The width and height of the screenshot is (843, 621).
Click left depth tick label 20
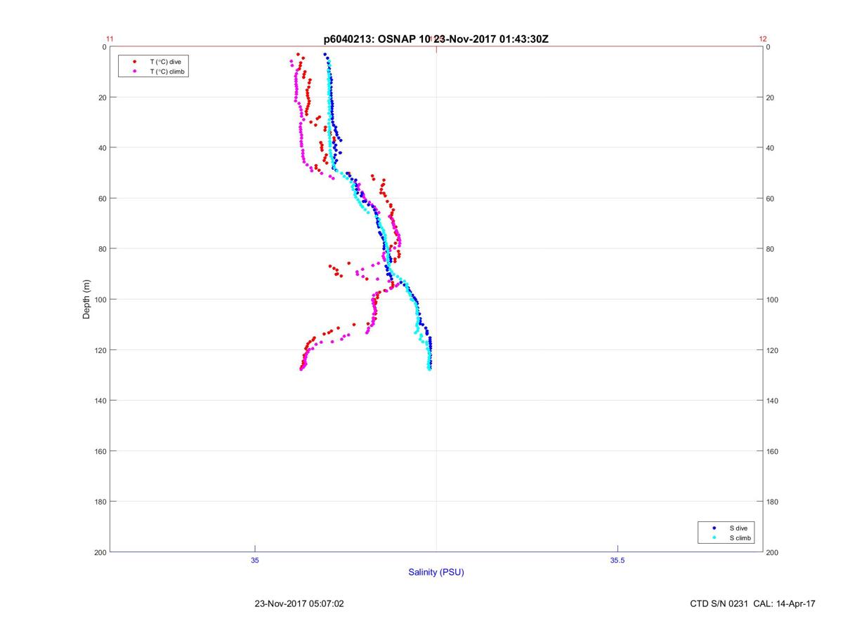(x=102, y=98)
